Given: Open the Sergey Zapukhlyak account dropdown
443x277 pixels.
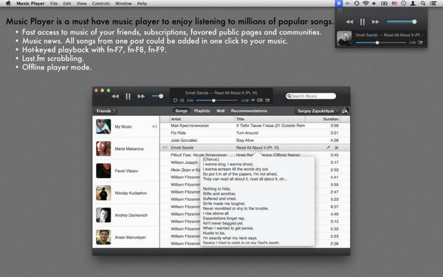Looking at the screenshot, I should pos(317,111).
